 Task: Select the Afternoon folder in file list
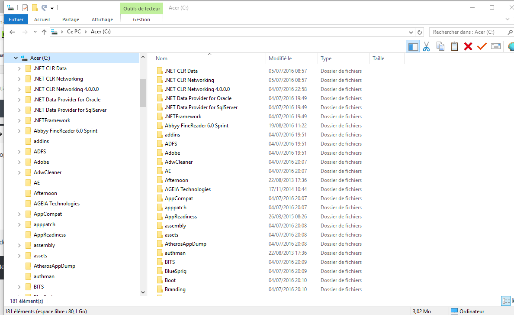(177, 180)
